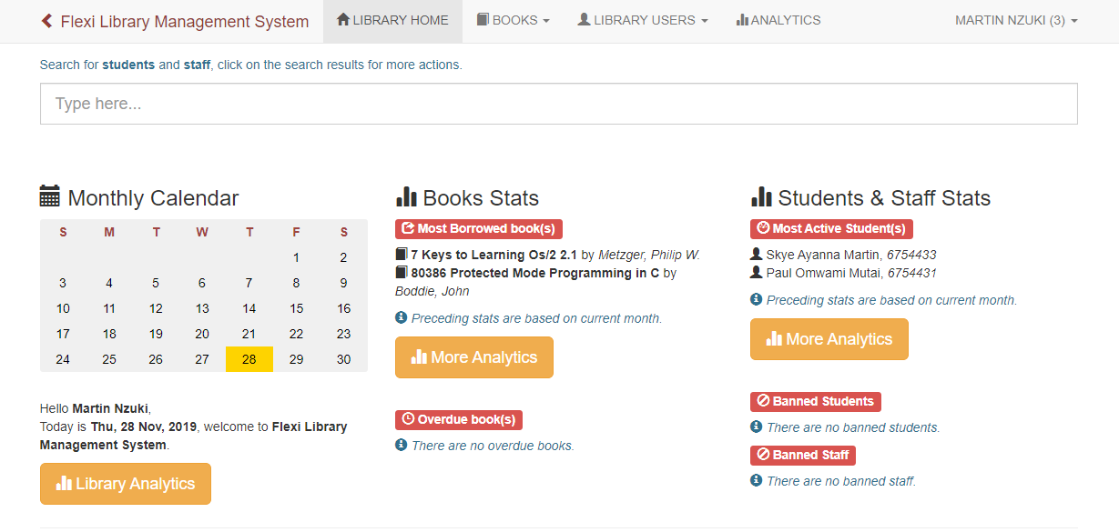Screen dimensions: 1119x532
Task: Click the calendar icon beside Monthly Calendar
Action: [x=47, y=196]
